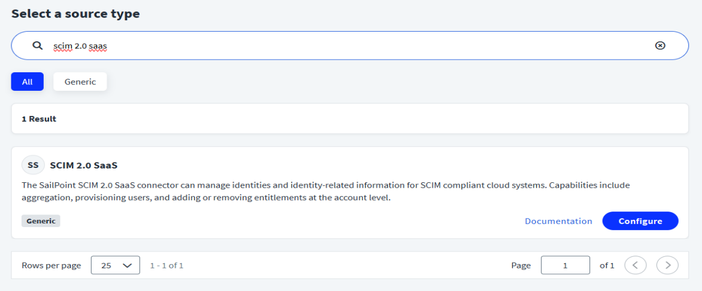Go to the previous results page arrow

click(636, 265)
